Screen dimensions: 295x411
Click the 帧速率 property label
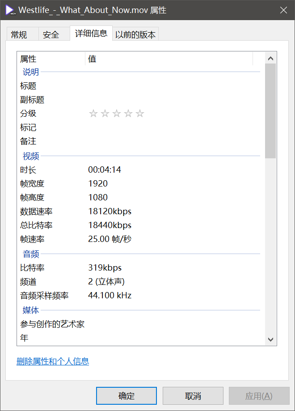32,239
